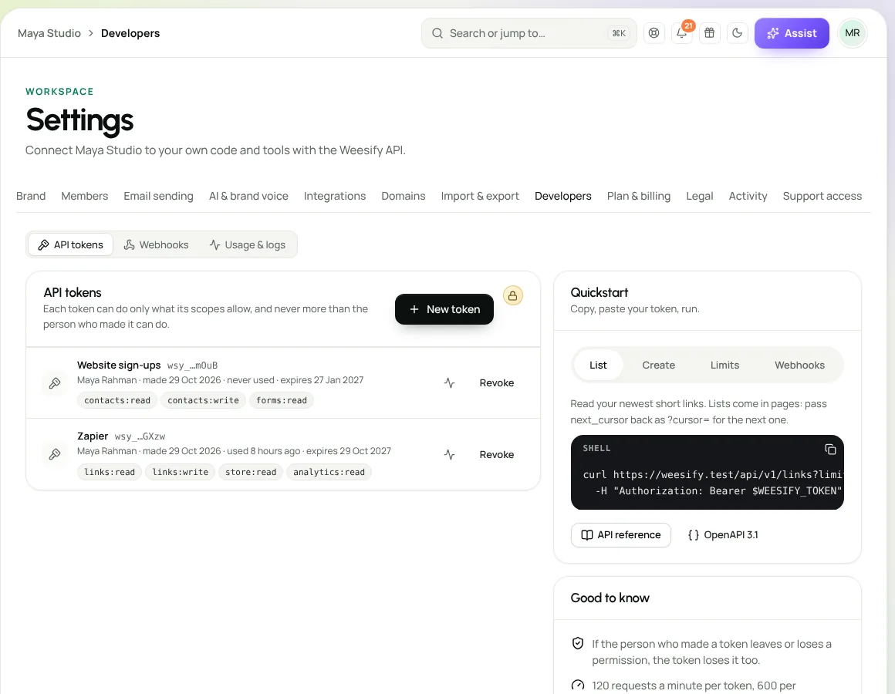Viewport: 895px width, 694px height.
Task: Open the OpenAPI 3.1 link
Action: (x=723, y=535)
